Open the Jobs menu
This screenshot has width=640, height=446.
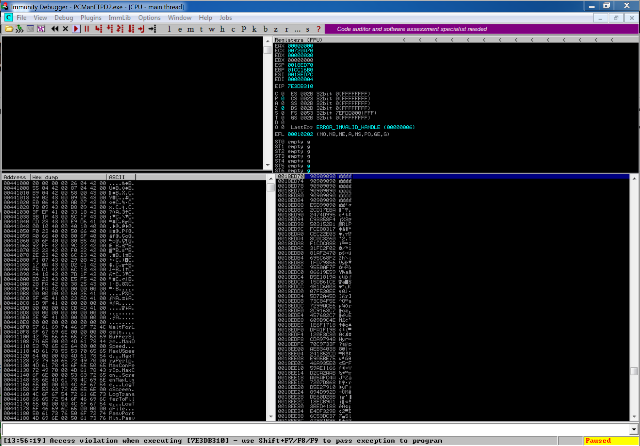226,17
